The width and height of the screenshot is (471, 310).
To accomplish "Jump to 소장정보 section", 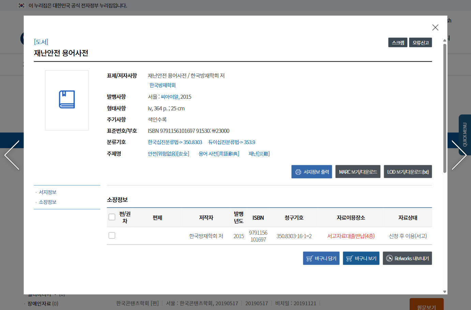I will coord(48,202).
